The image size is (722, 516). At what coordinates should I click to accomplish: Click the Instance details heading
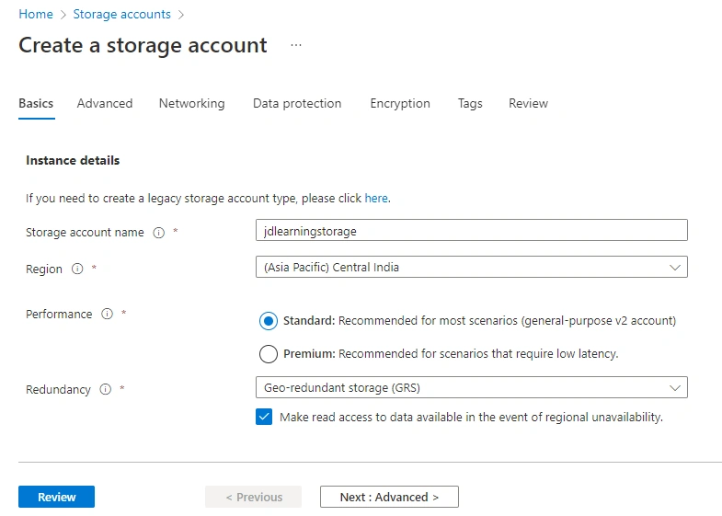73,161
